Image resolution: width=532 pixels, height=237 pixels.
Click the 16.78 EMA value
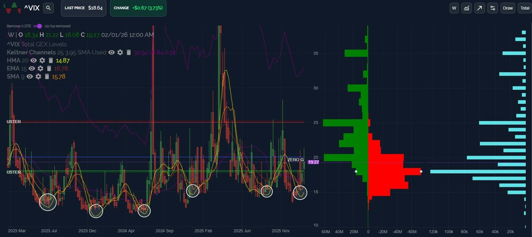[x=61, y=69]
